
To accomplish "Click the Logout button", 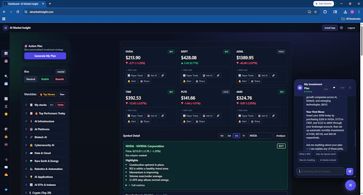I will 351,28.
